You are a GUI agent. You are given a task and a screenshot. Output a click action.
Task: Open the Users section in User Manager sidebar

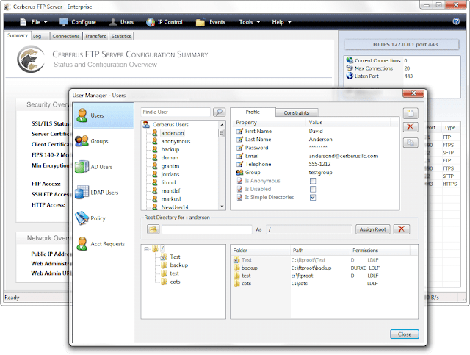pyautogui.click(x=103, y=115)
